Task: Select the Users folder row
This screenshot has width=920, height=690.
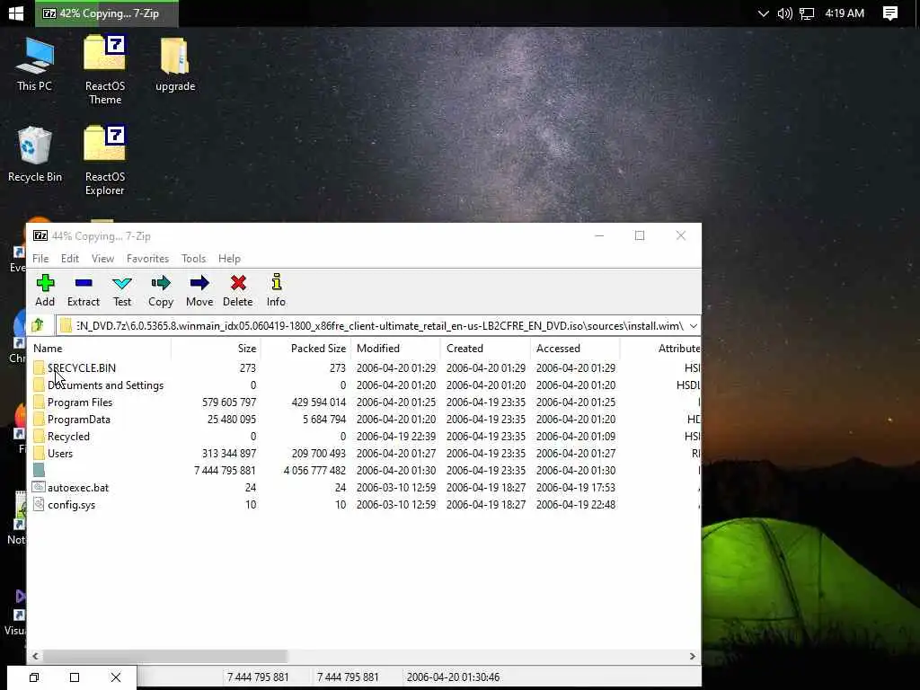Action: pos(364,453)
